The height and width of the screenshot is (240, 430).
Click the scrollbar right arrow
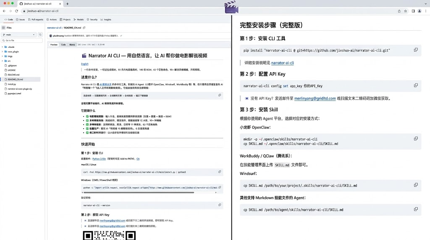[216, 192]
